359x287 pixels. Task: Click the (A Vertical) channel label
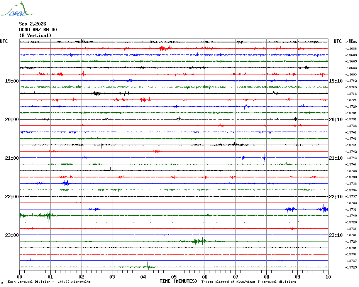pyautogui.click(x=35, y=35)
